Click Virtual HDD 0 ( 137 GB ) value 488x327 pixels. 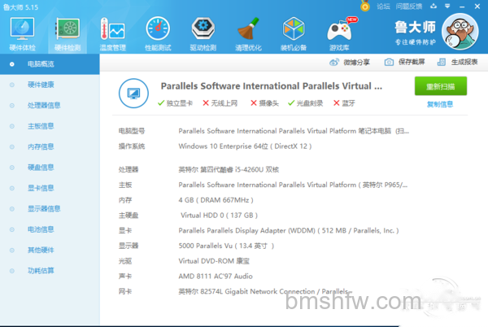point(219,216)
